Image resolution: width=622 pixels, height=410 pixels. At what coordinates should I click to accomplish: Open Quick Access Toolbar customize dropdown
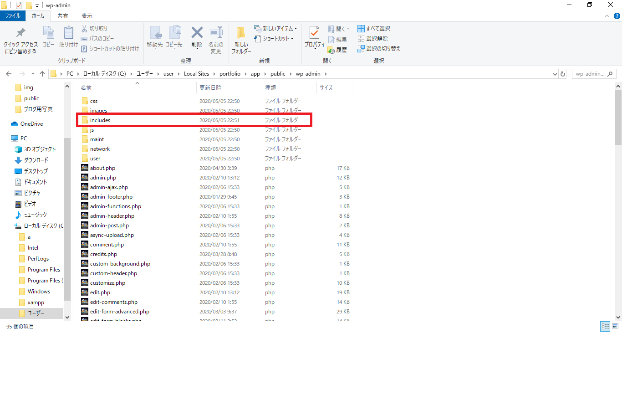tap(37, 5)
